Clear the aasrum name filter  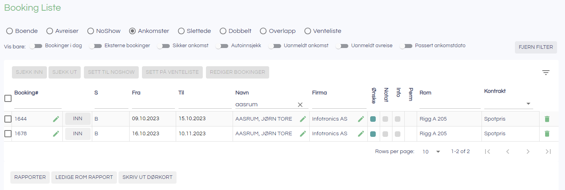pos(300,105)
